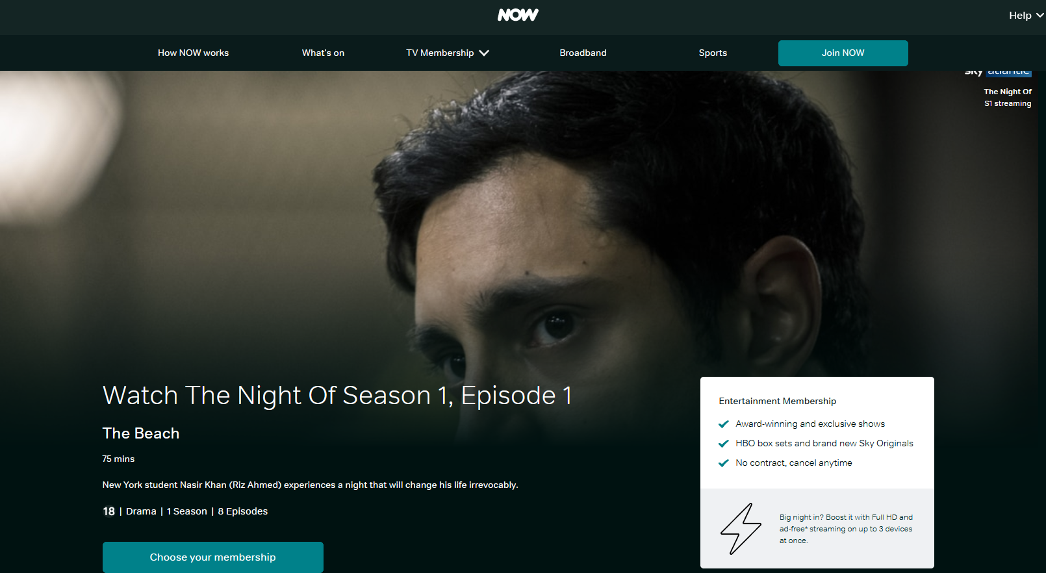Image resolution: width=1046 pixels, height=573 pixels.
Task: Select the Drama genre label
Action: coord(141,511)
